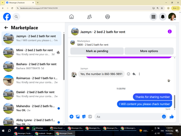Open Windows taskbar search
This screenshot has height=136, width=181.
[x=9, y=131]
